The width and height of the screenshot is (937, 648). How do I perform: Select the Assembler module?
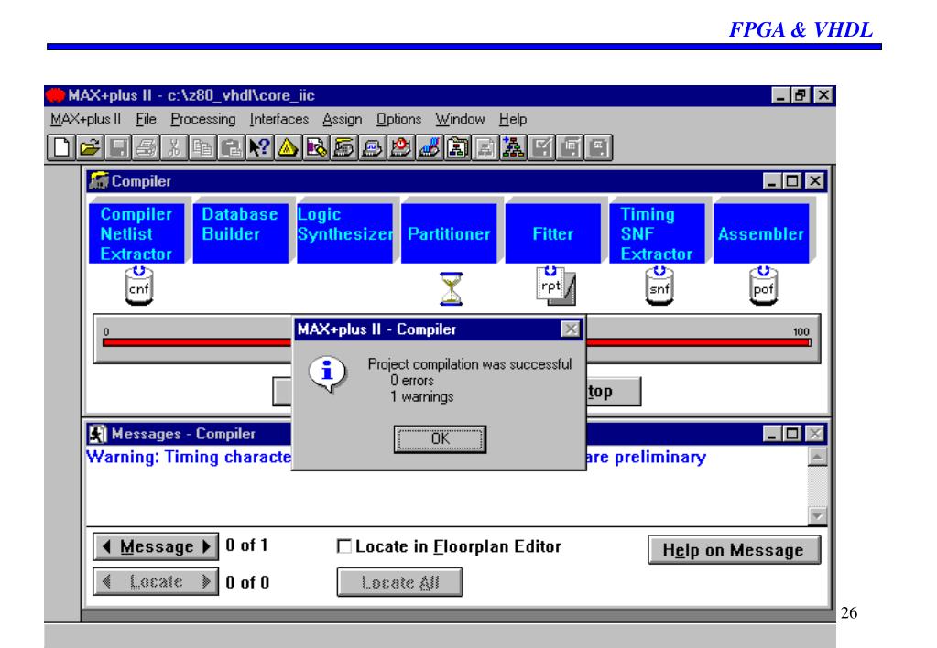(x=761, y=233)
